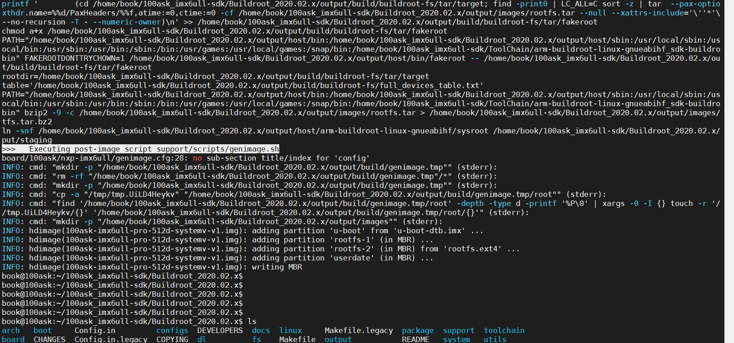Viewport: 734px width, 343px height.
Task: Click the "configs" directory name
Action: pos(172,330)
